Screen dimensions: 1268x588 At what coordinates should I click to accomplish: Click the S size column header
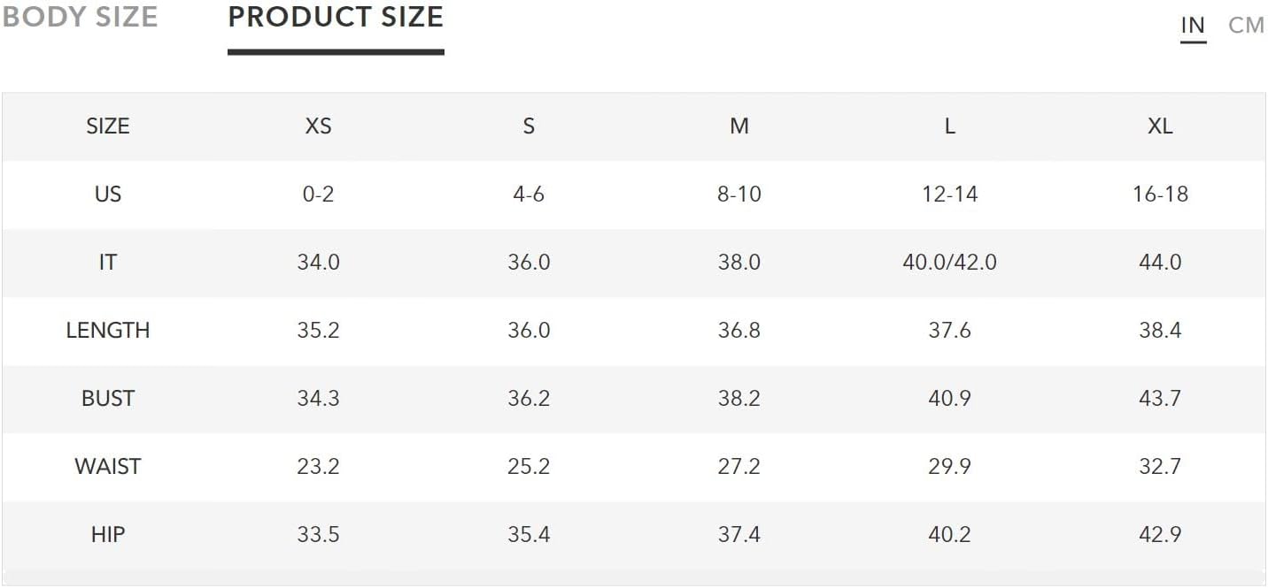coord(529,126)
